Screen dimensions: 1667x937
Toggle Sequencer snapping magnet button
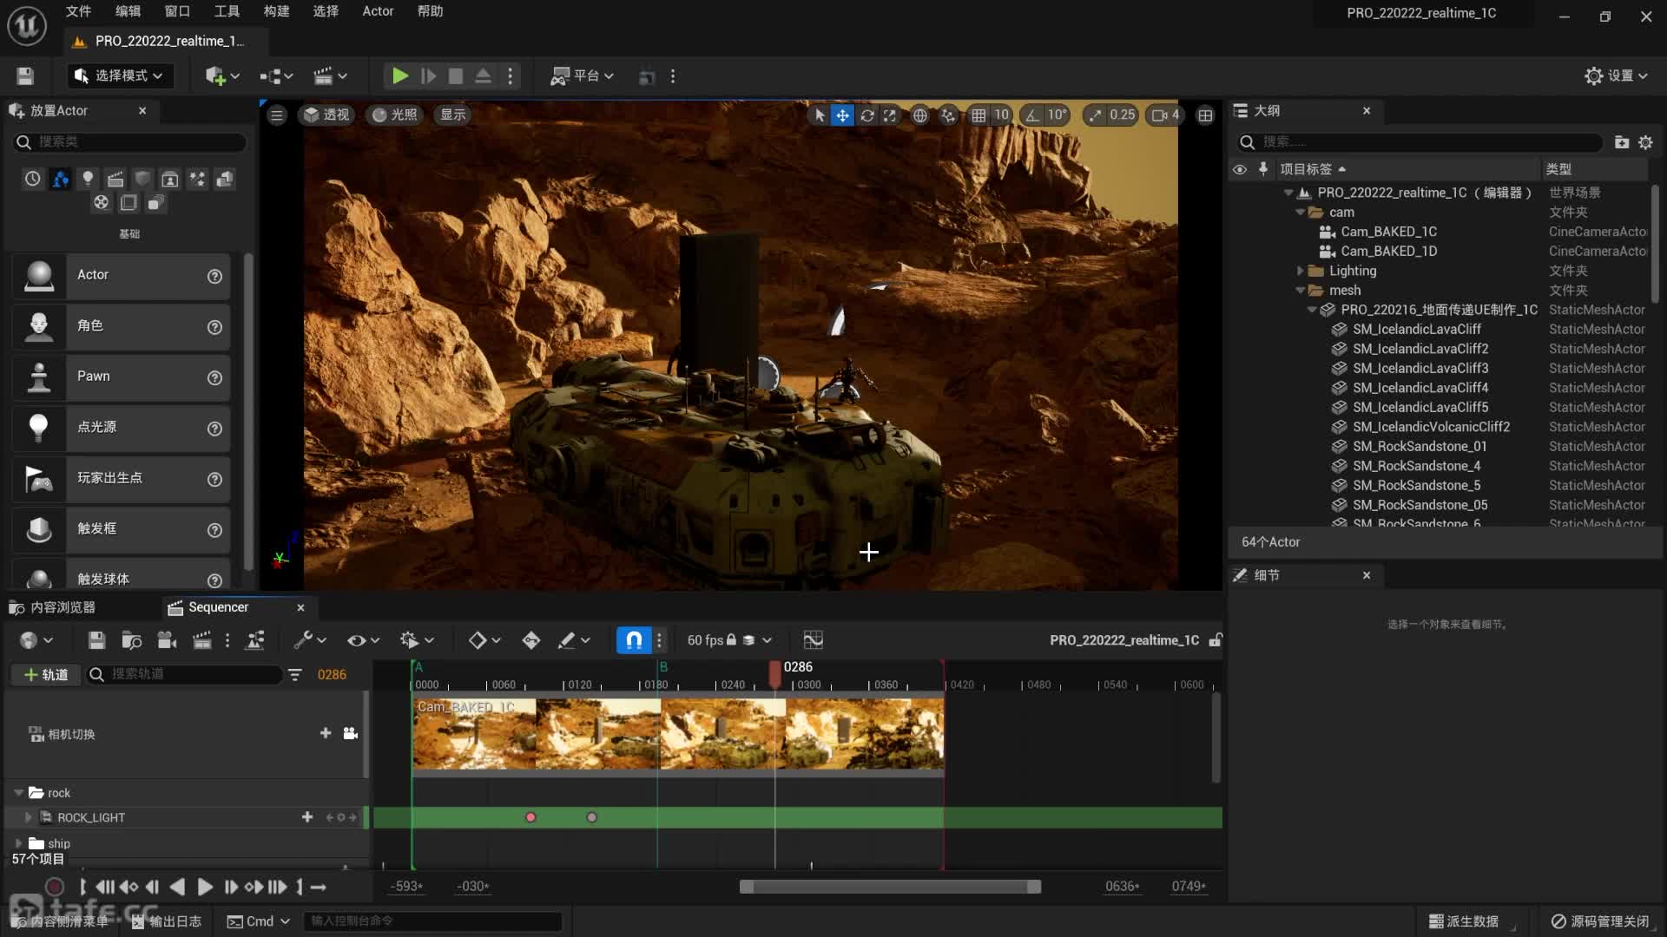tap(634, 640)
